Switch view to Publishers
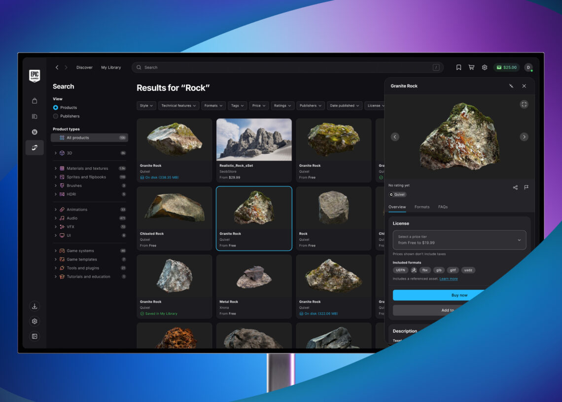Screen dimensions: 562x402 coord(55,116)
